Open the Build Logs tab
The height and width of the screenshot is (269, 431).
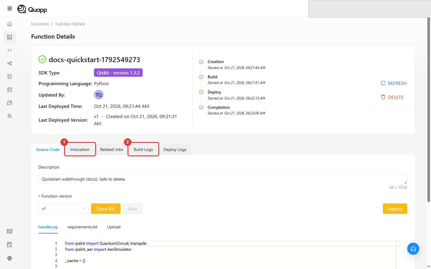[x=143, y=149]
